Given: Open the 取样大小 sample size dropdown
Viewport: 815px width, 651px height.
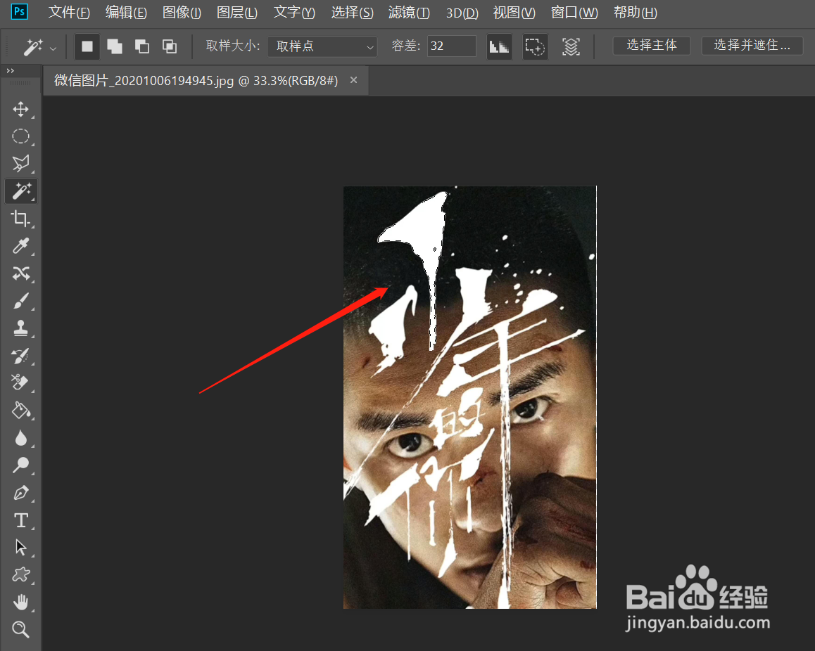Looking at the screenshot, I should [322, 46].
